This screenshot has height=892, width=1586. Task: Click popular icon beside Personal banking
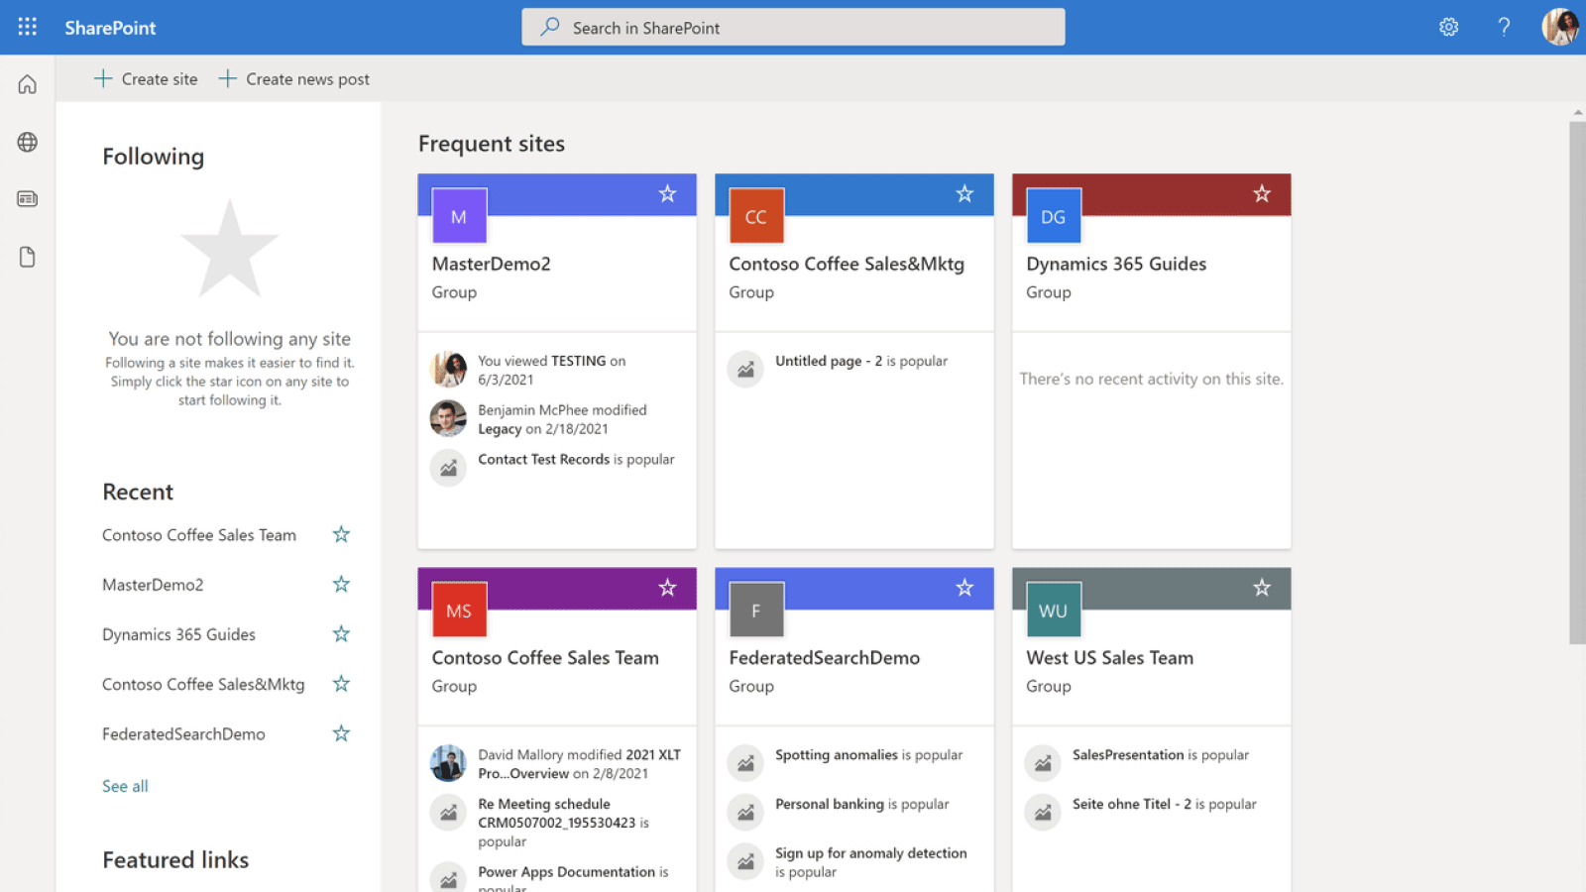pyautogui.click(x=745, y=813)
